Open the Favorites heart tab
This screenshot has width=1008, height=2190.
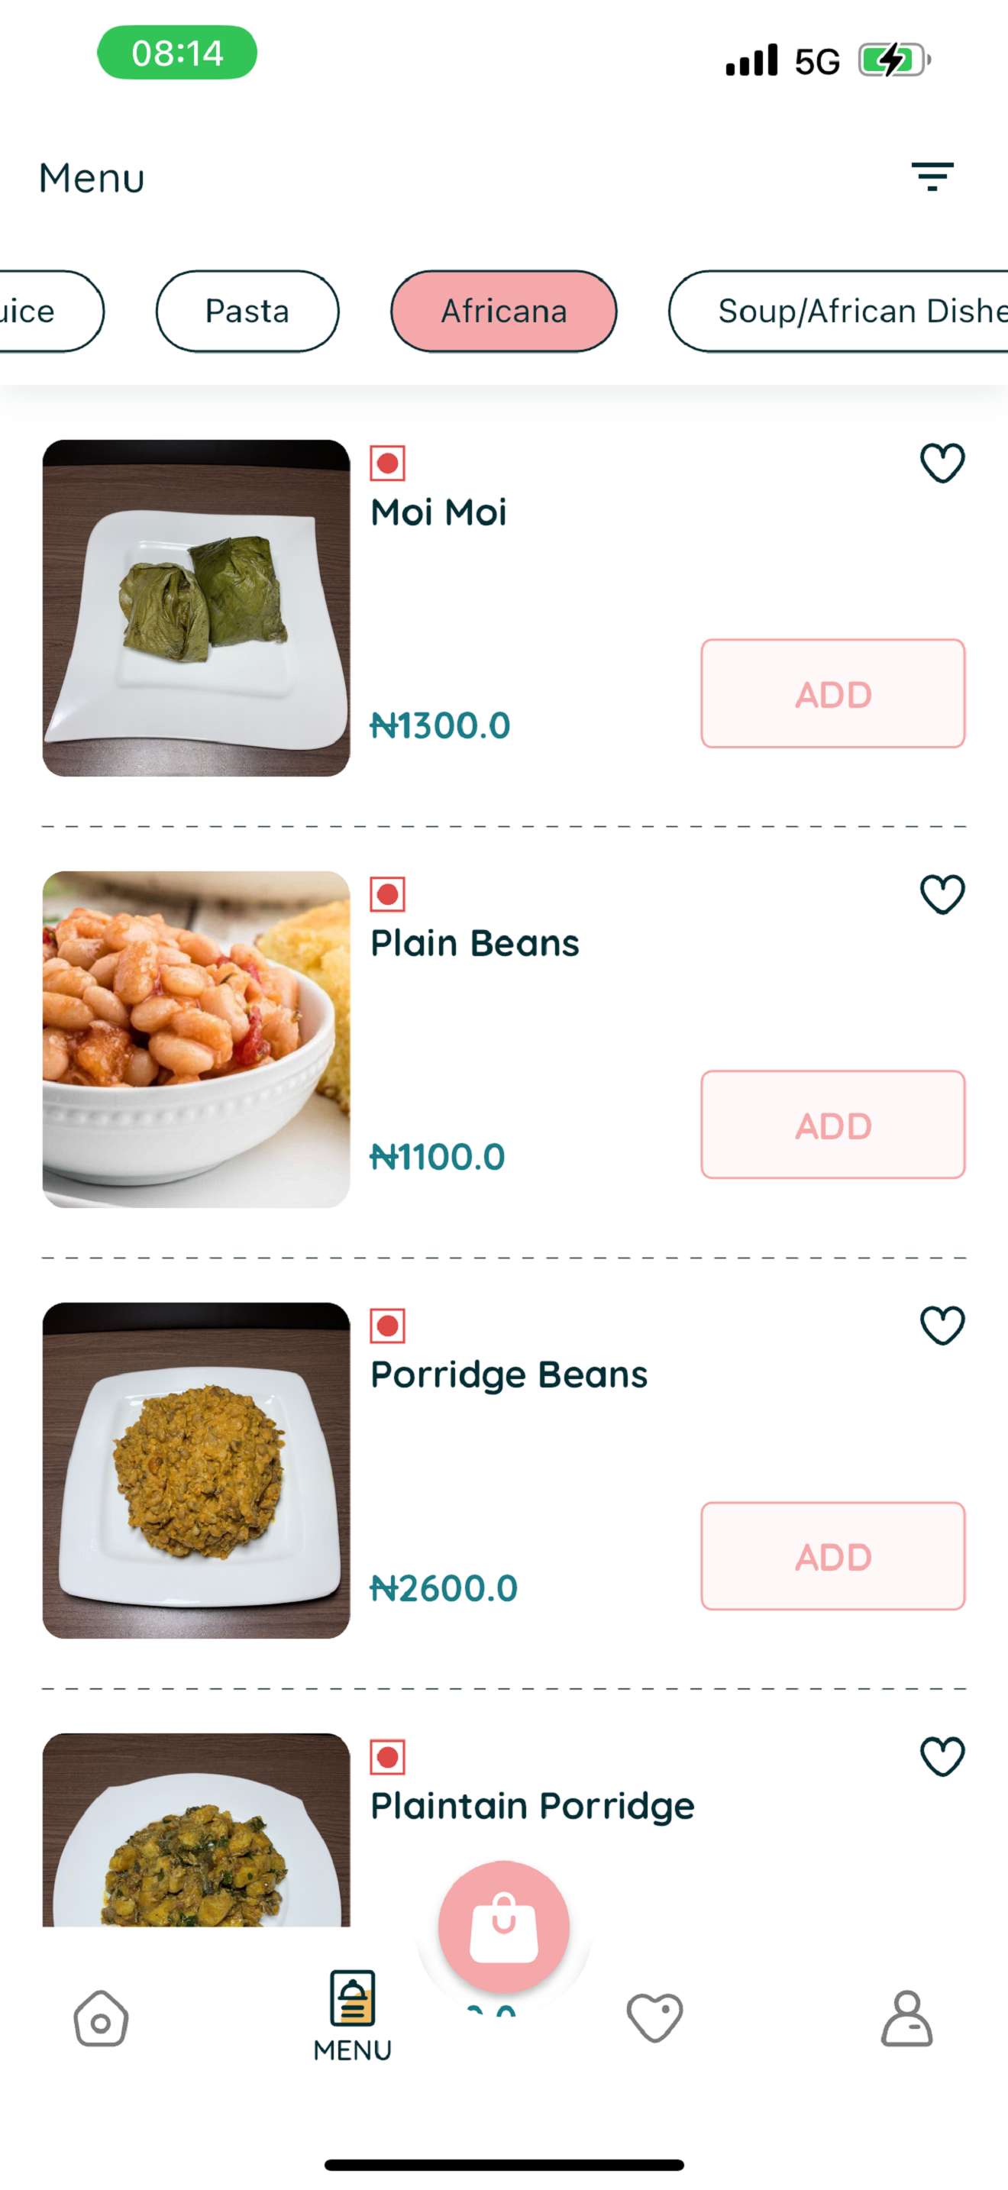(x=654, y=2017)
